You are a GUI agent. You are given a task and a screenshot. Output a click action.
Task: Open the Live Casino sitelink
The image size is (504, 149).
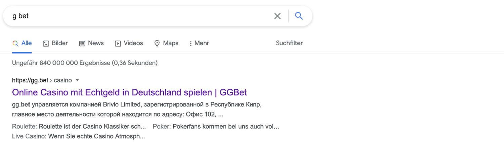pos(29,137)
